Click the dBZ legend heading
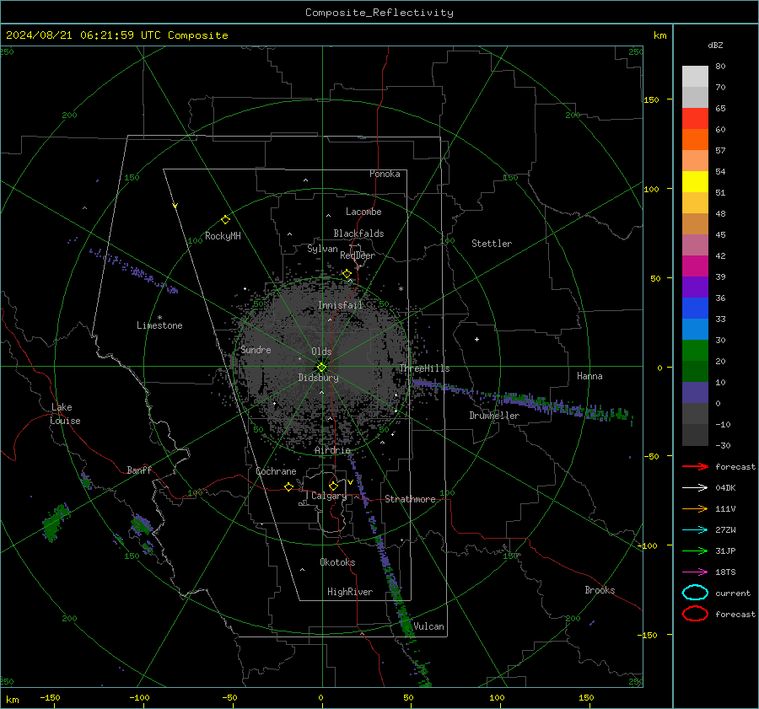Screen dimensions: 759x709 (x=715, y=46)
